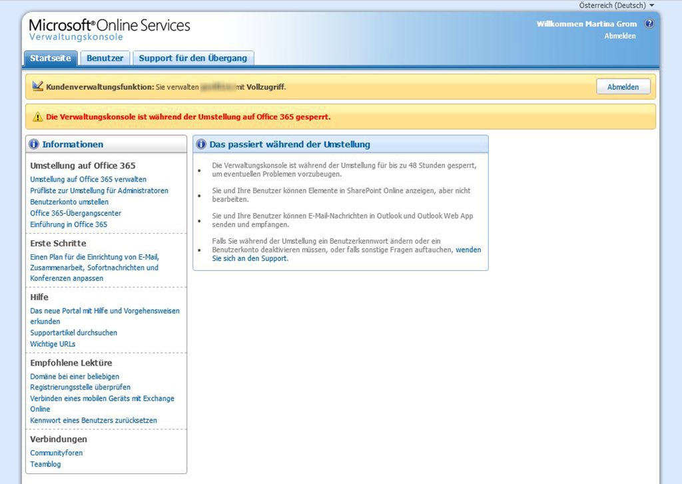Click the 'Einführung in Office 365' link

[69, 224]
